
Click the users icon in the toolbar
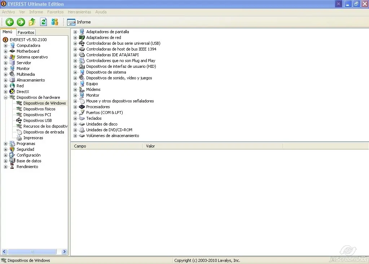(x=54, y=22)
